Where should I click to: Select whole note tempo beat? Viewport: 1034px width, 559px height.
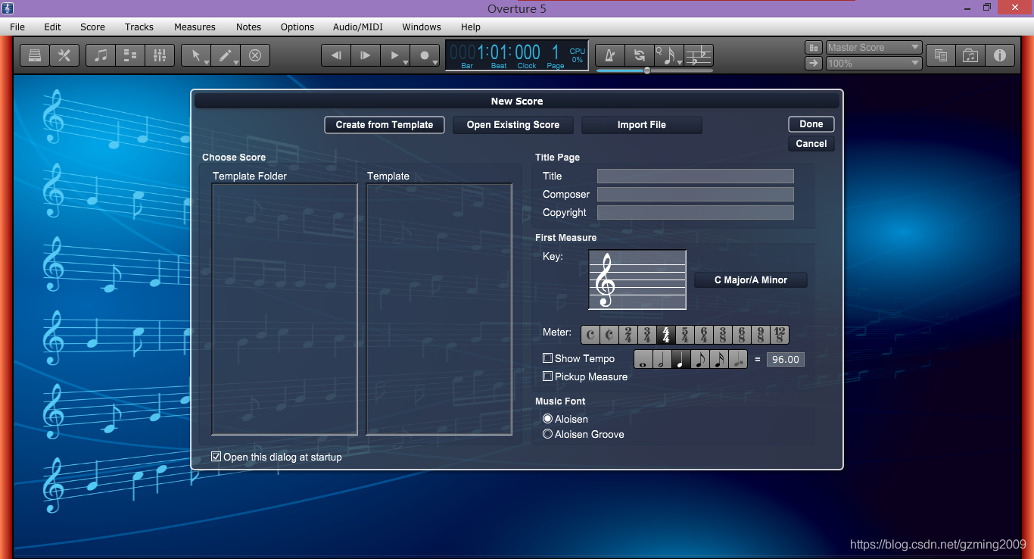pyautogui.click(x=643, y=359)
